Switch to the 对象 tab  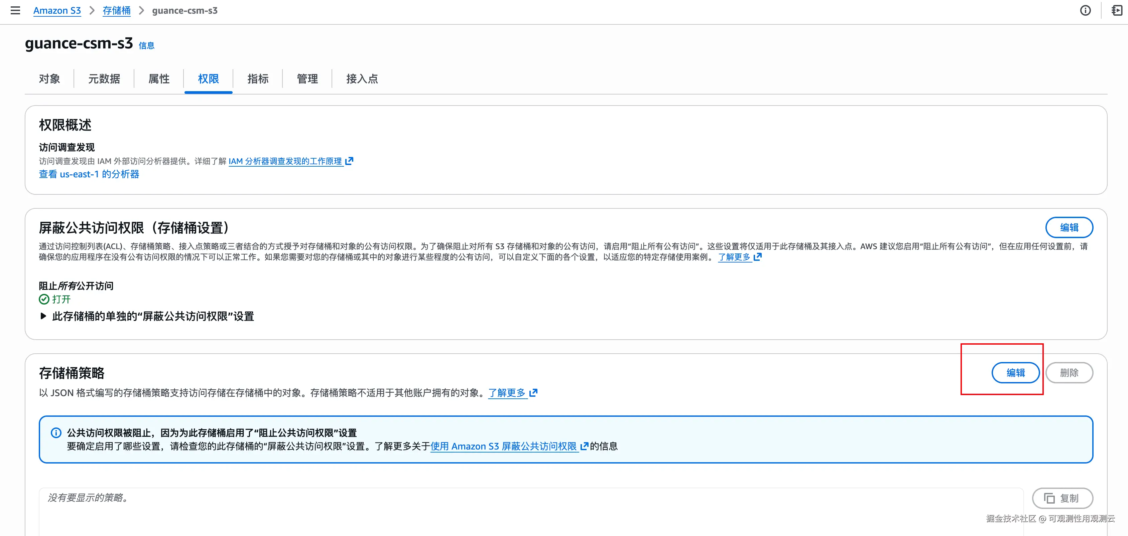click(49, 79)
